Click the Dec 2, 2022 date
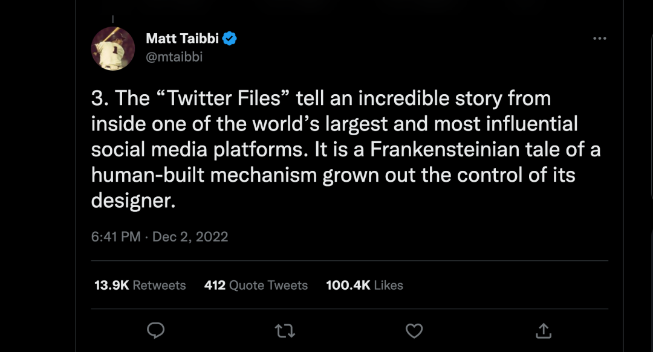 [190, 237]
